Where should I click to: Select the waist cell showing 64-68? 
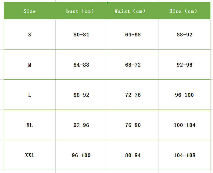(133, 35)
